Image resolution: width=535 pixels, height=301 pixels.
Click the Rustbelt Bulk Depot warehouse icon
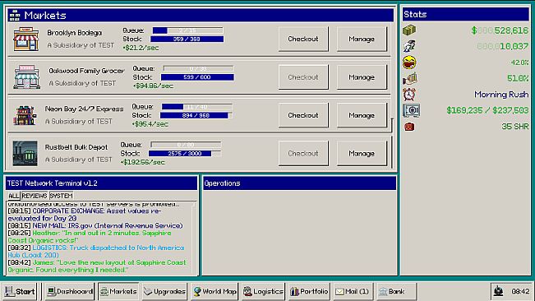point(25,154)
